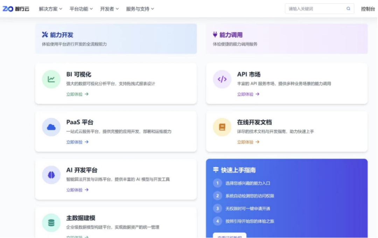Click step 2 number circle in guide
Viewport: 378px width, 238px height.
coord(217,196)
